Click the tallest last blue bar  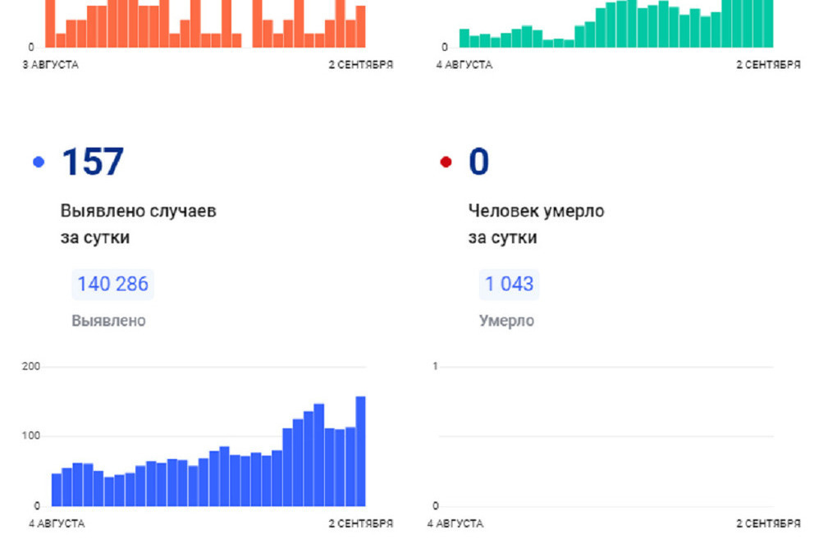tap(360, 451)
